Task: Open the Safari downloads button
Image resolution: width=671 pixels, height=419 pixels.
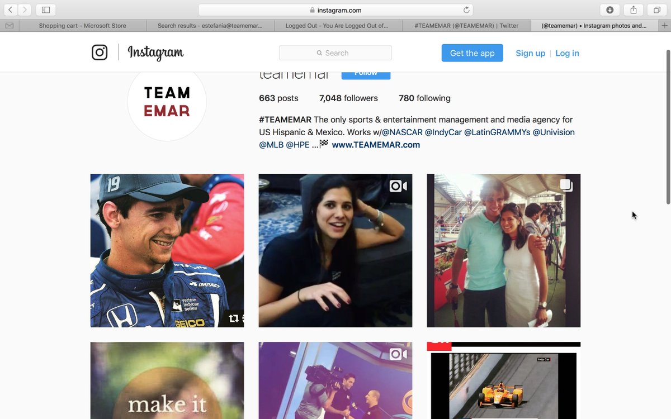Action: coord(609,10)
